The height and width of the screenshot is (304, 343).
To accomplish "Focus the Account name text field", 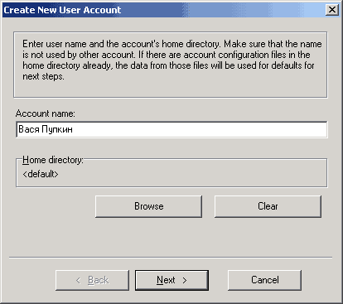I will [171, 129].
